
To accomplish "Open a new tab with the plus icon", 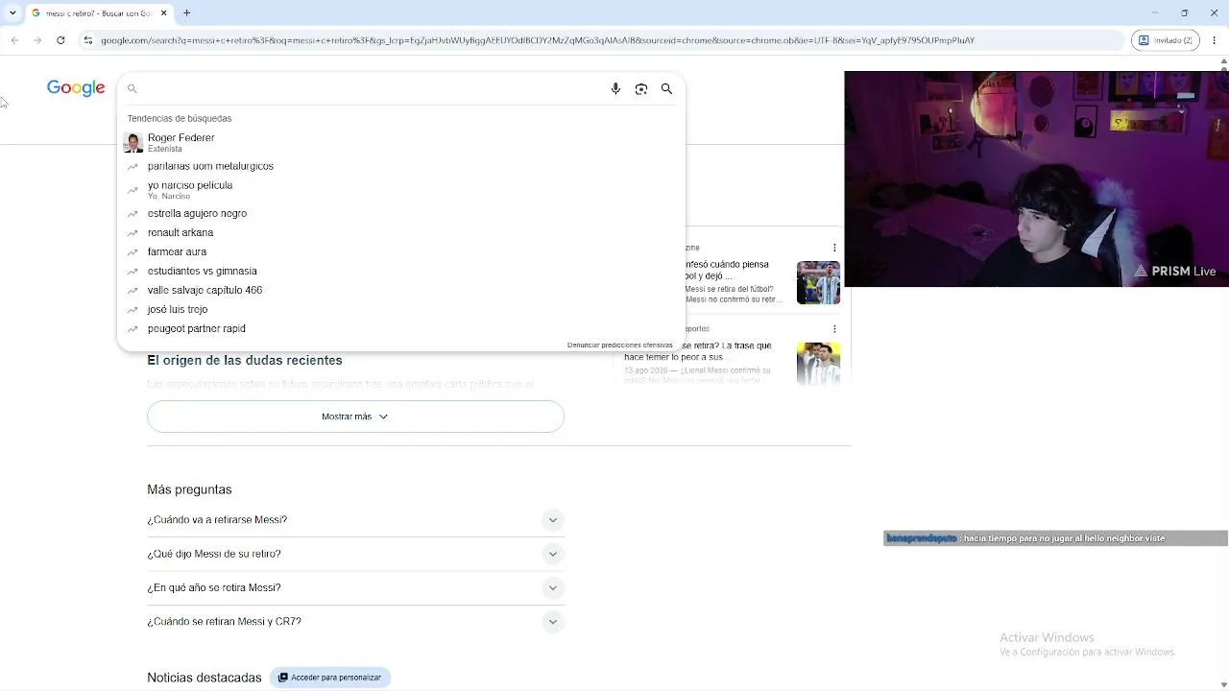I will point(187,13).
